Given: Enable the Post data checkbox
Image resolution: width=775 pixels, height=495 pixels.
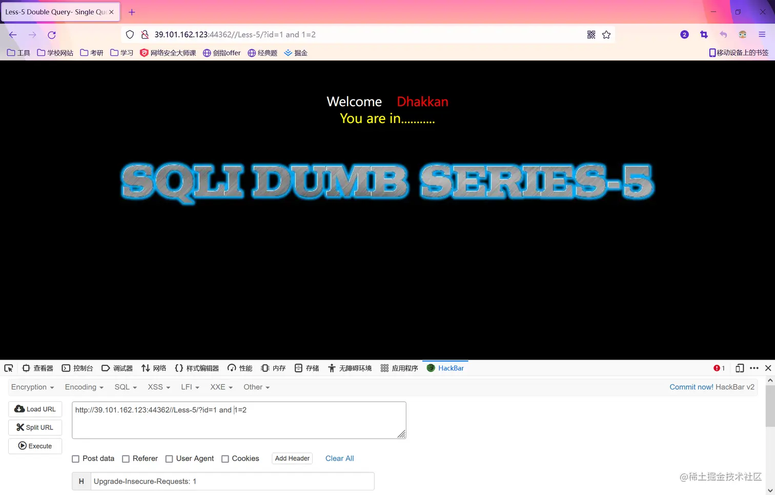Looking at the screenshot, I should tap(75, 459).
